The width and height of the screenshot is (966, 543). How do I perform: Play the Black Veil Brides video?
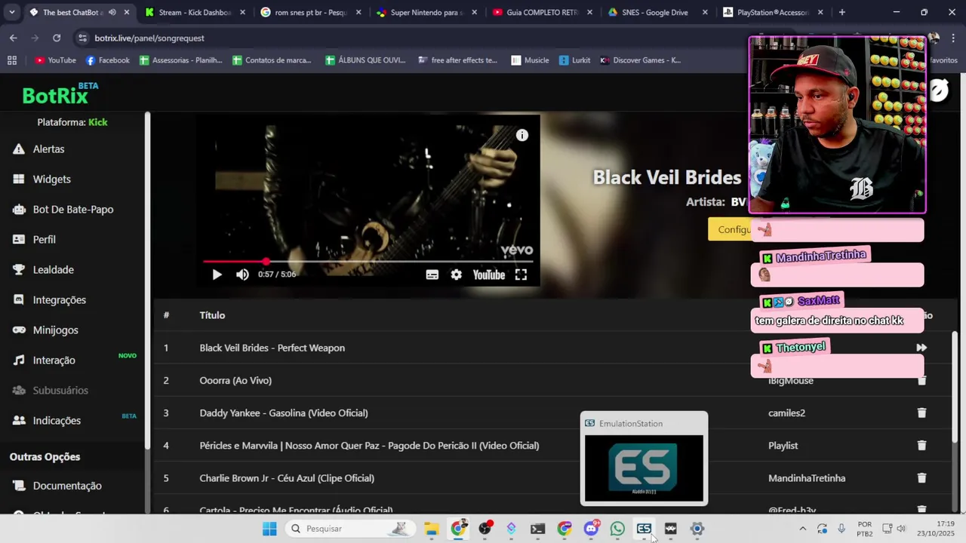[217, 275]
